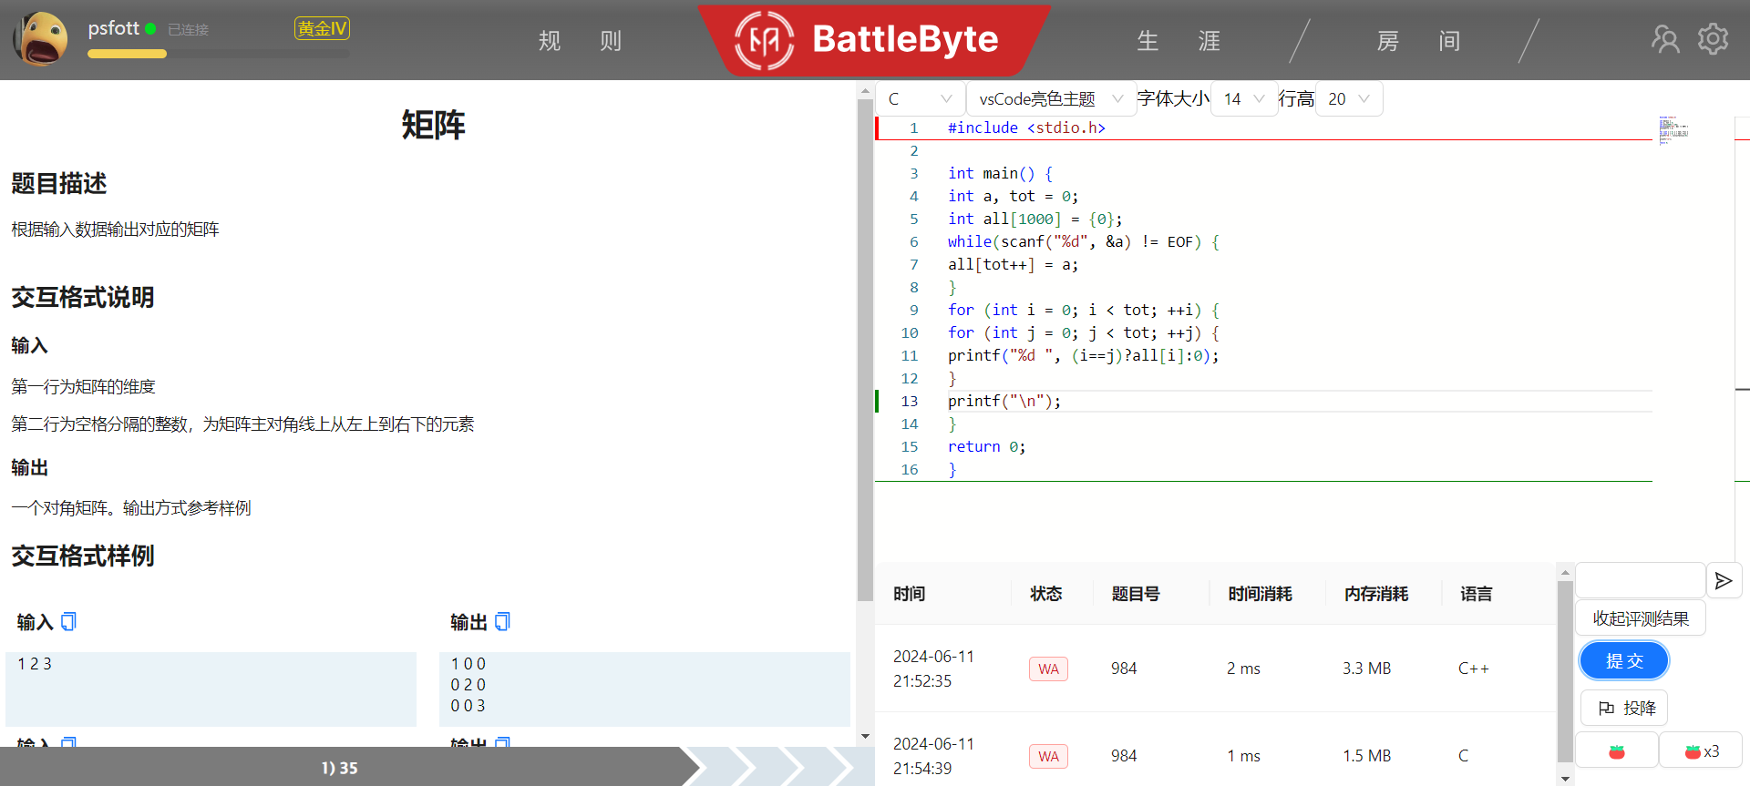Expand the vsCode亮色主题 theme dropdown

(x=1050, y=99)
